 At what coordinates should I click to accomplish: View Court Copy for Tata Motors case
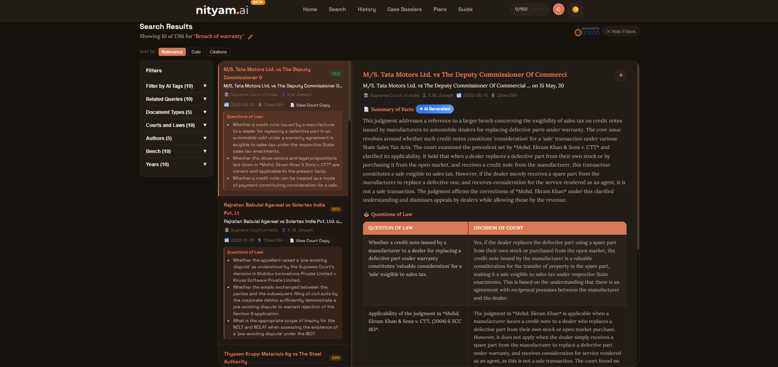(x=310, y=105)
